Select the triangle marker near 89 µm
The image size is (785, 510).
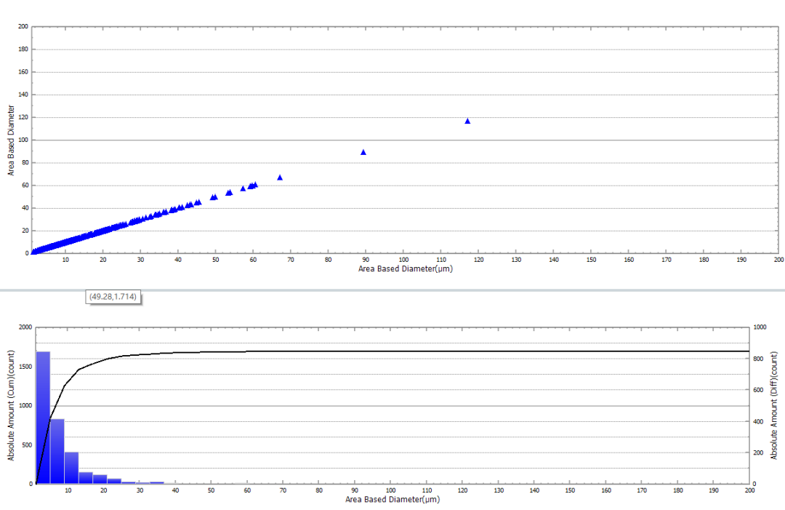[363, 153]
